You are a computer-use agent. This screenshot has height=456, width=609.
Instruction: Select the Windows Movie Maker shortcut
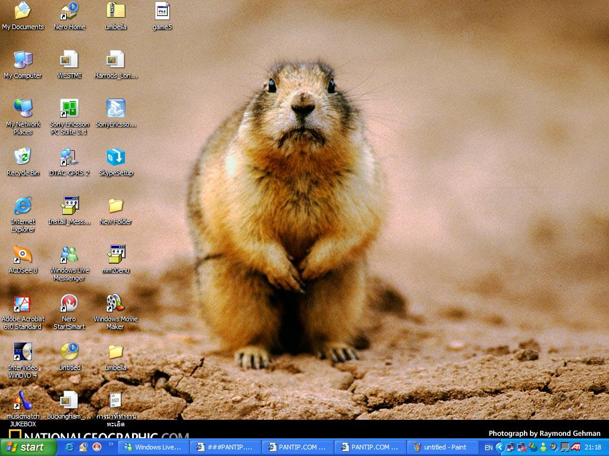point(116,312)
